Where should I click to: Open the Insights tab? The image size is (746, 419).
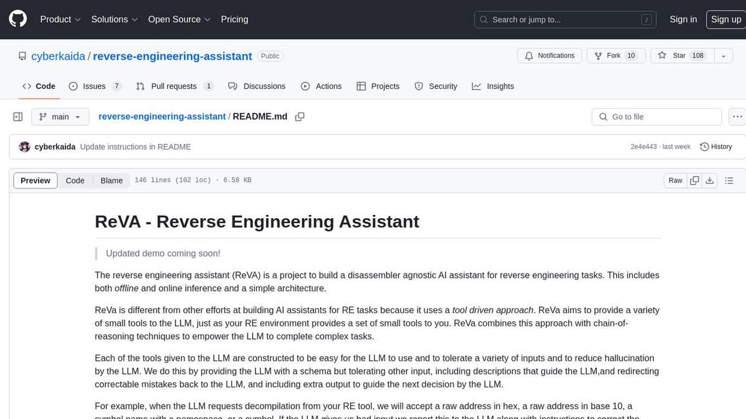(493, 86)
